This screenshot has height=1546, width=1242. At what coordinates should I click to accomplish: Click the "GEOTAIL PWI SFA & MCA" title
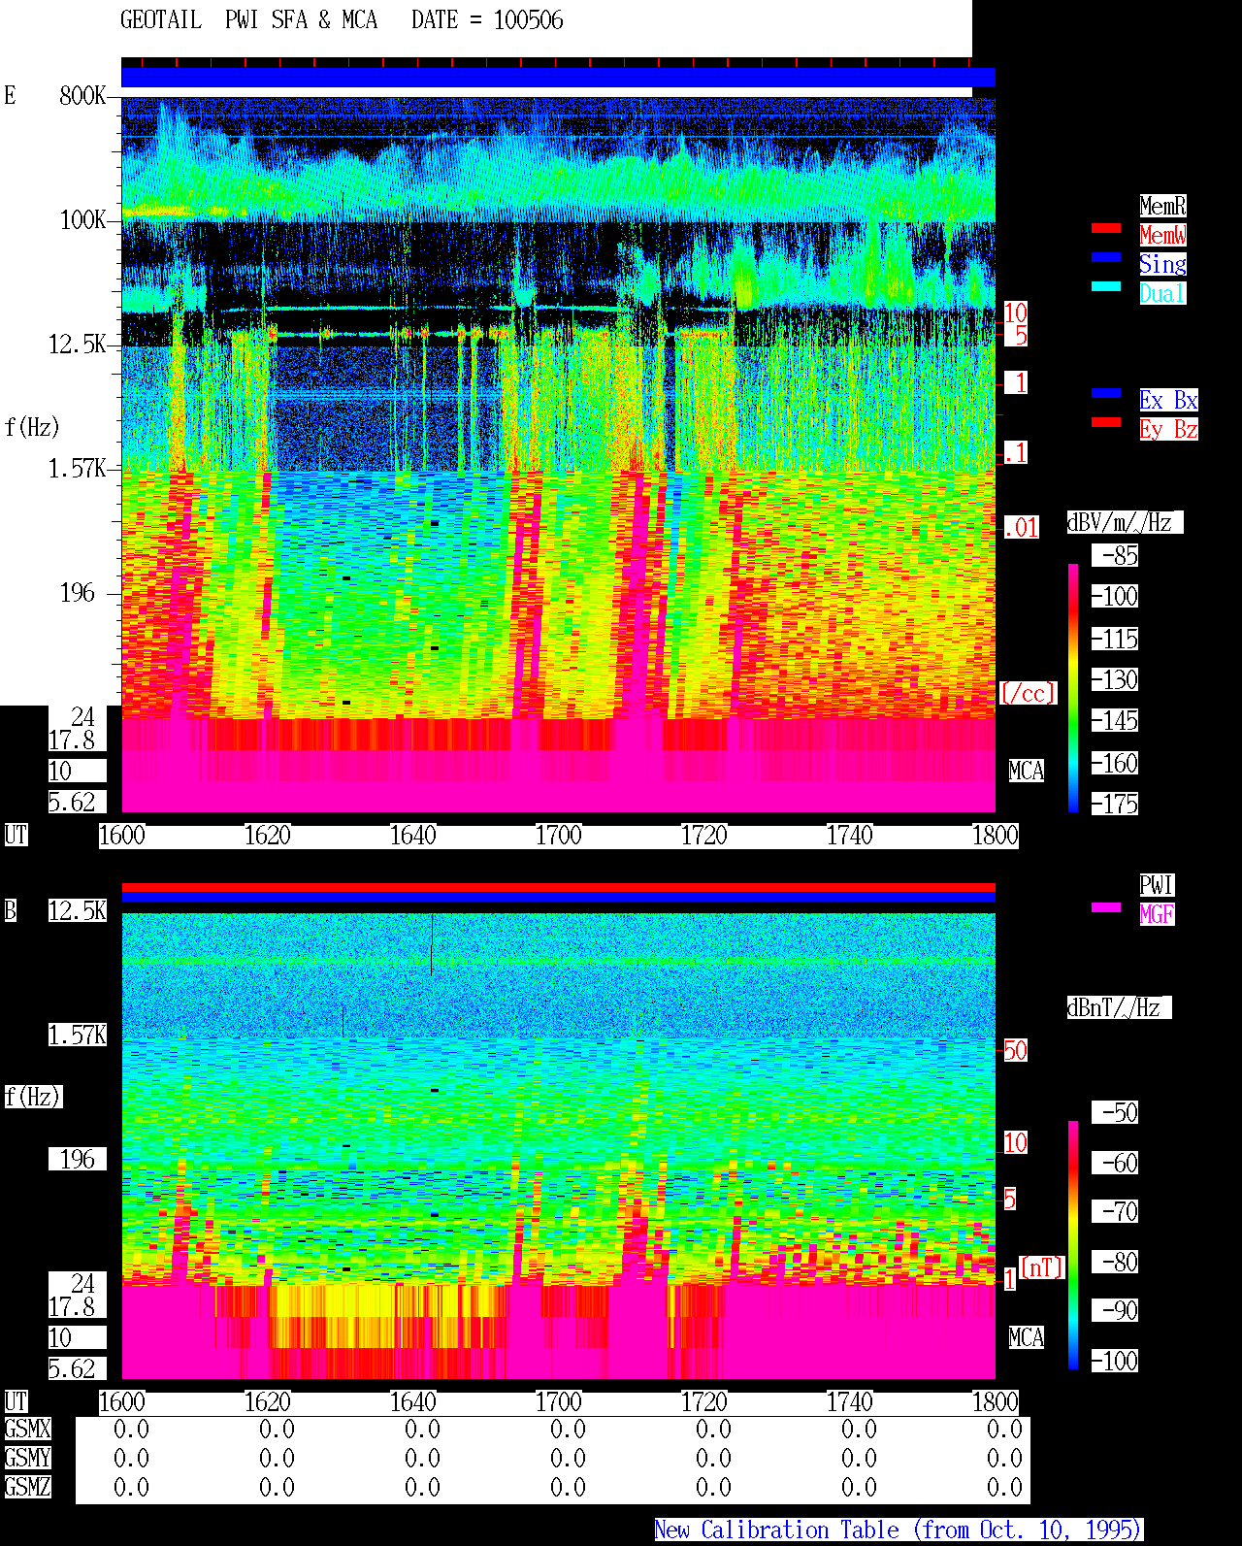pyautogui.click(x=248, y=20)
